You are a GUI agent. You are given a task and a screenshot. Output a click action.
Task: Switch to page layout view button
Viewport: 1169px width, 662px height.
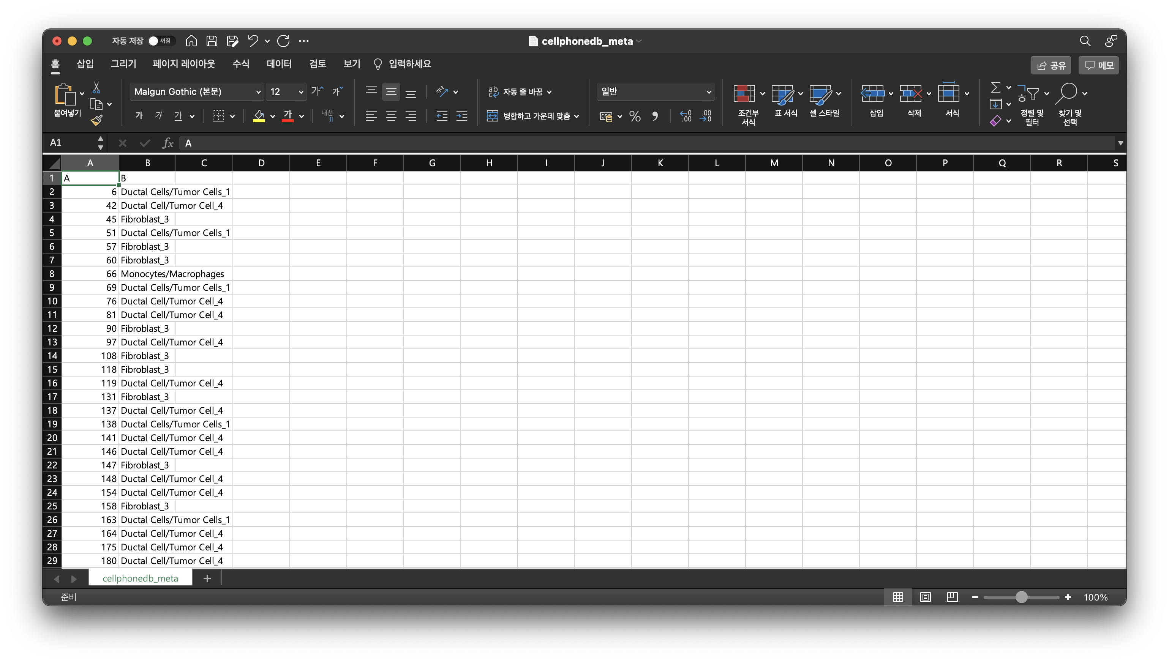click(x=925, y=597)
